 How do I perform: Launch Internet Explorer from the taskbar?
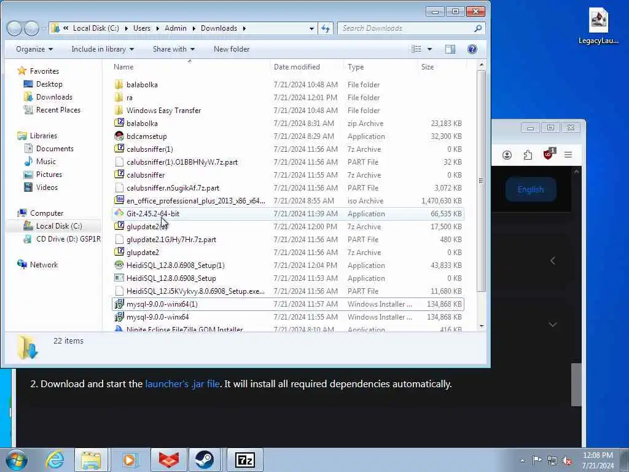(54, 460)
